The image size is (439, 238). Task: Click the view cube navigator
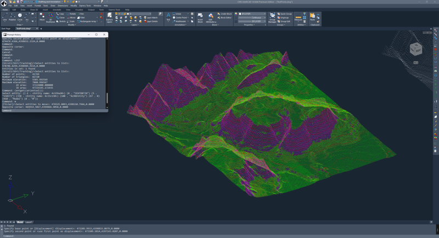click(417, 50)
